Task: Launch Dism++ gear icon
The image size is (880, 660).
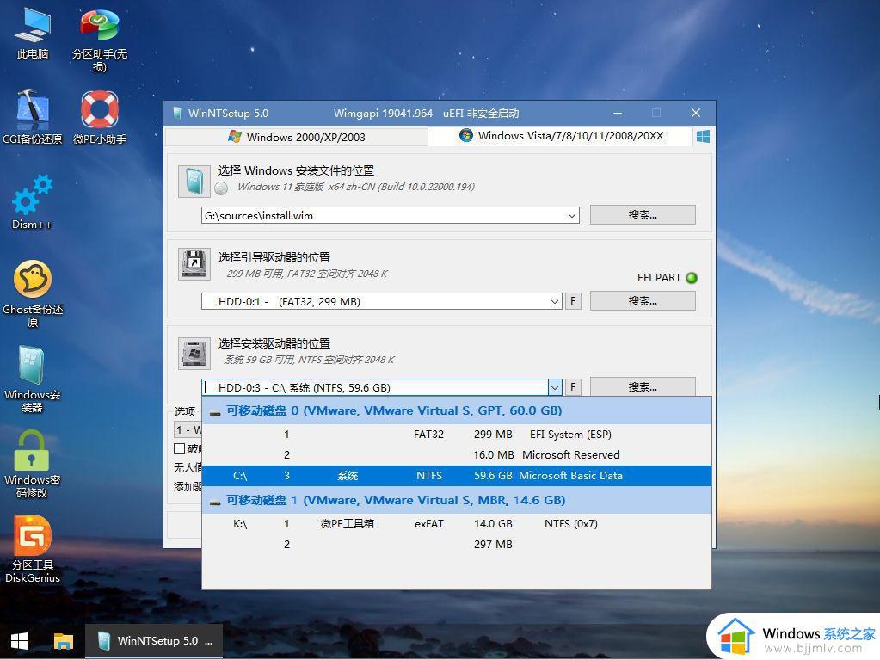Action: click(x=33, y=202)
